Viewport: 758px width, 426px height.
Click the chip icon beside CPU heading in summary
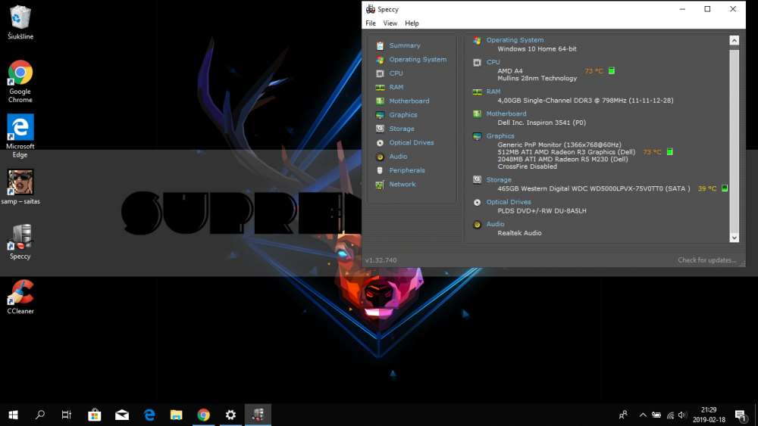[477, 62]
